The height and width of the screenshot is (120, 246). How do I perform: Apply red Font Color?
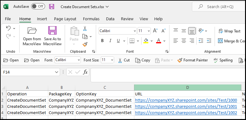tap(159, 41)
